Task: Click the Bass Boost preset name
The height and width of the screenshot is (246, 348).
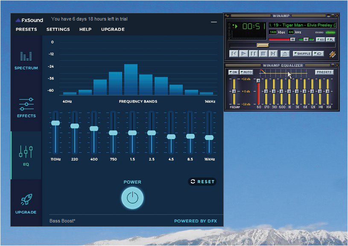Action: (62, 221)
